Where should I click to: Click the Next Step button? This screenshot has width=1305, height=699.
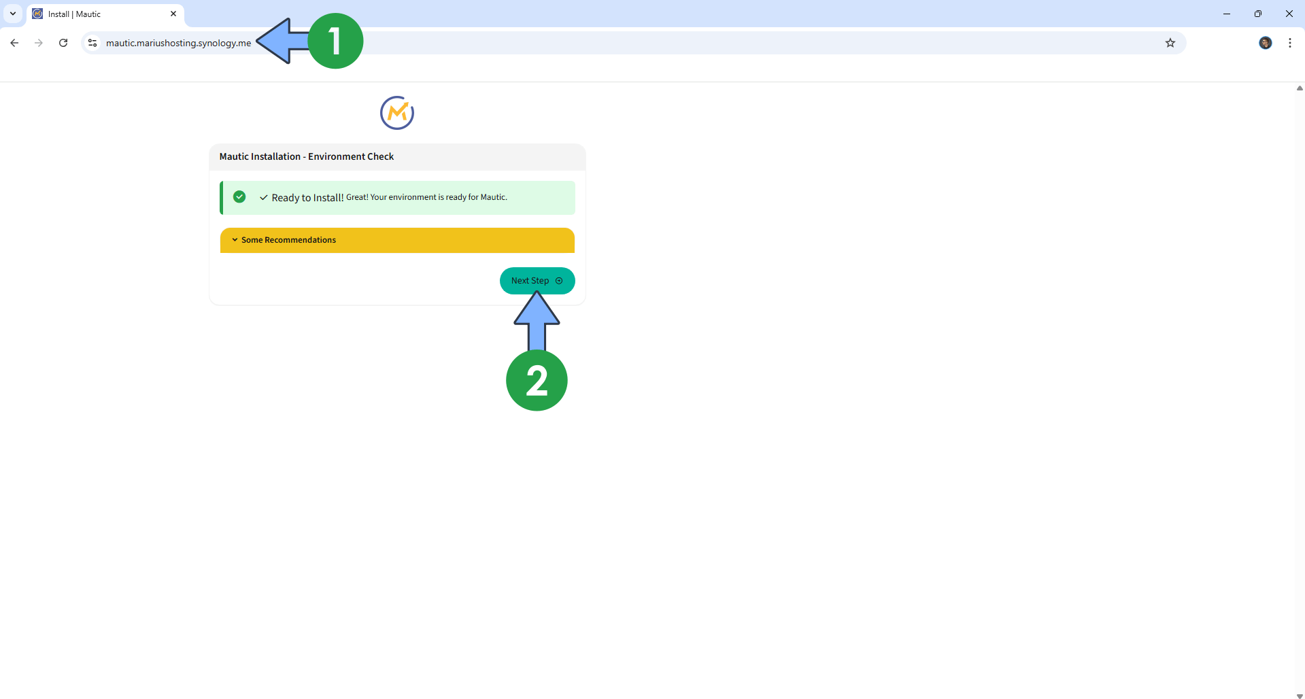point(537,281)
